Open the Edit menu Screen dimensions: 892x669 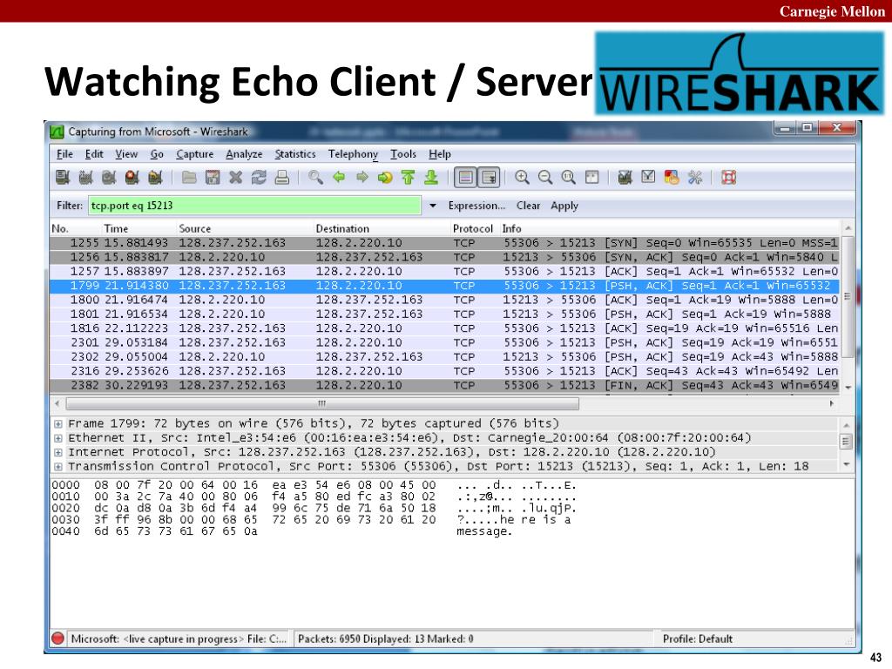(x=94, y=154)
